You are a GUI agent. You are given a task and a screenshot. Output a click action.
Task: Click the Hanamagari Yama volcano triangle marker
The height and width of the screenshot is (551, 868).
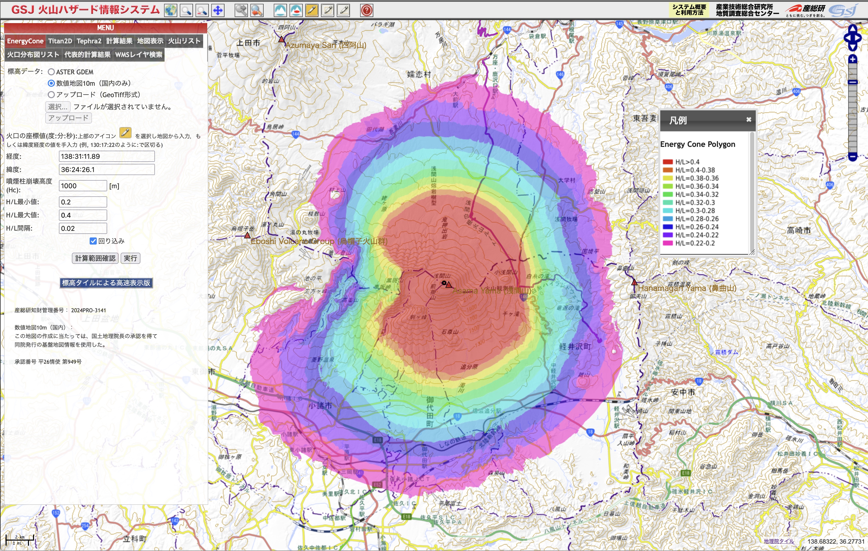[x=634, y=282]
